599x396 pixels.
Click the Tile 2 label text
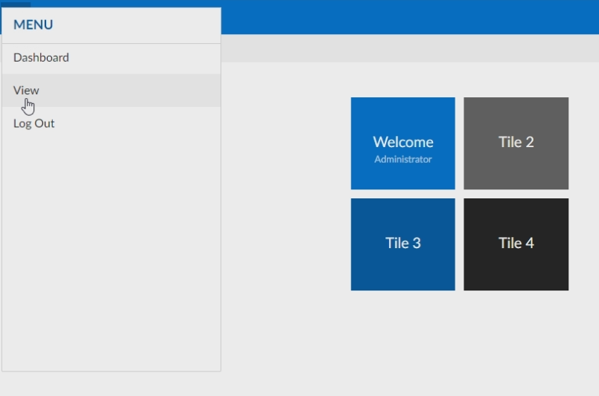pos(516,142)
